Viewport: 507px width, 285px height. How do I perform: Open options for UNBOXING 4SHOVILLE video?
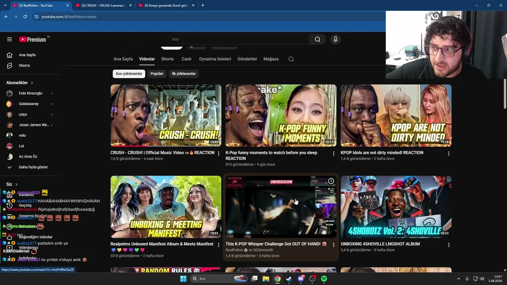click(x=449, y=245)
